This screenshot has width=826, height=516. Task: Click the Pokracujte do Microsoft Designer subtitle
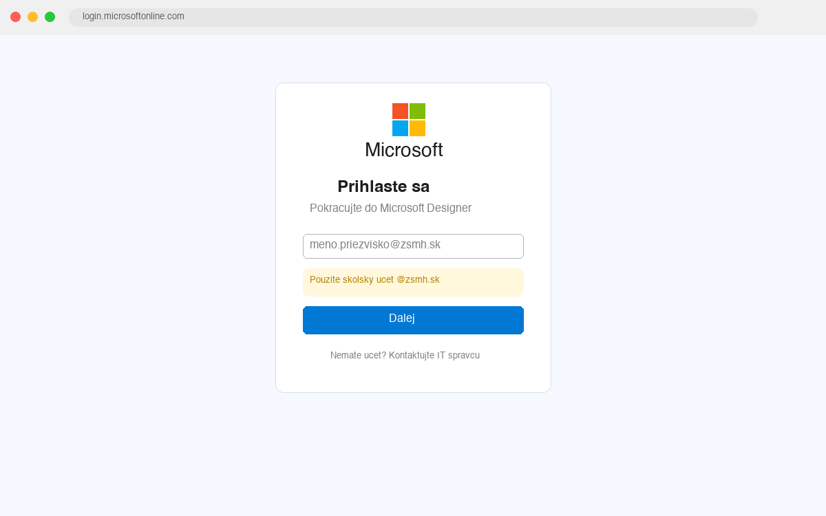[390, 208]
